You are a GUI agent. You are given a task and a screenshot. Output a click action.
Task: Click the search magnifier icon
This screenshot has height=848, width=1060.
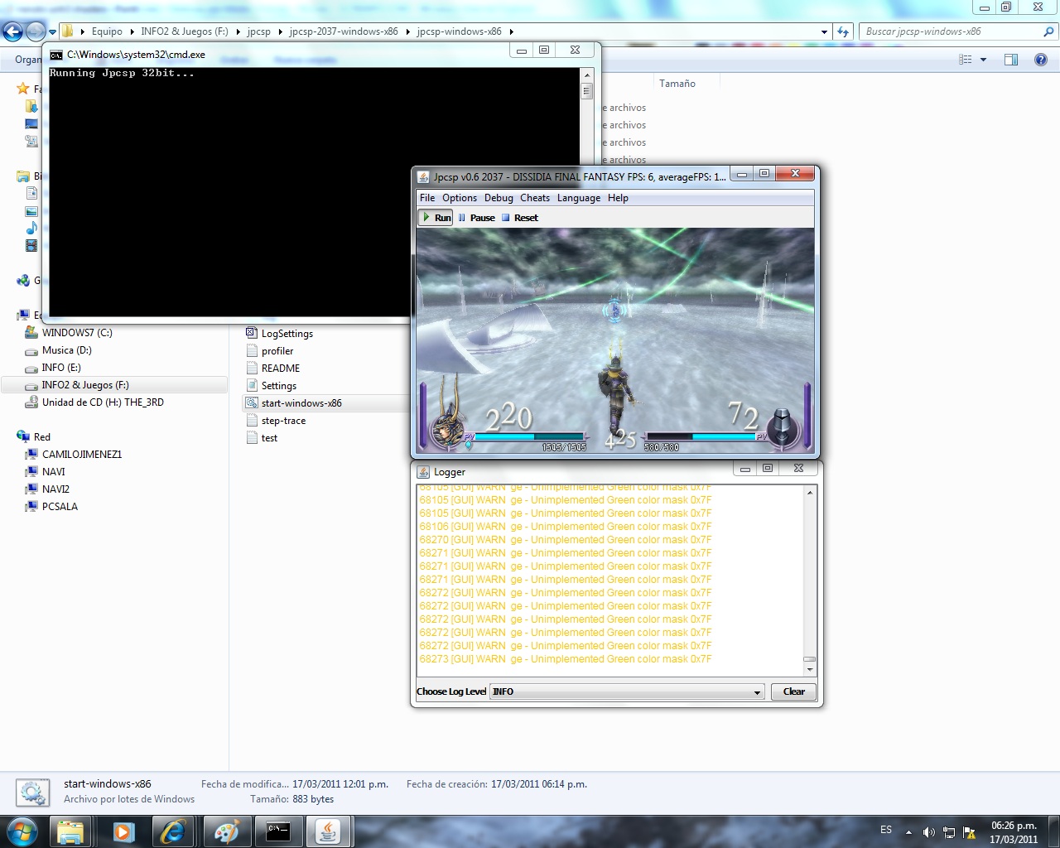[1049, 31]
